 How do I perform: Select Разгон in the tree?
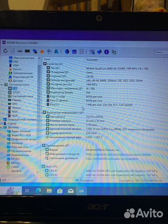pos(17,69)
